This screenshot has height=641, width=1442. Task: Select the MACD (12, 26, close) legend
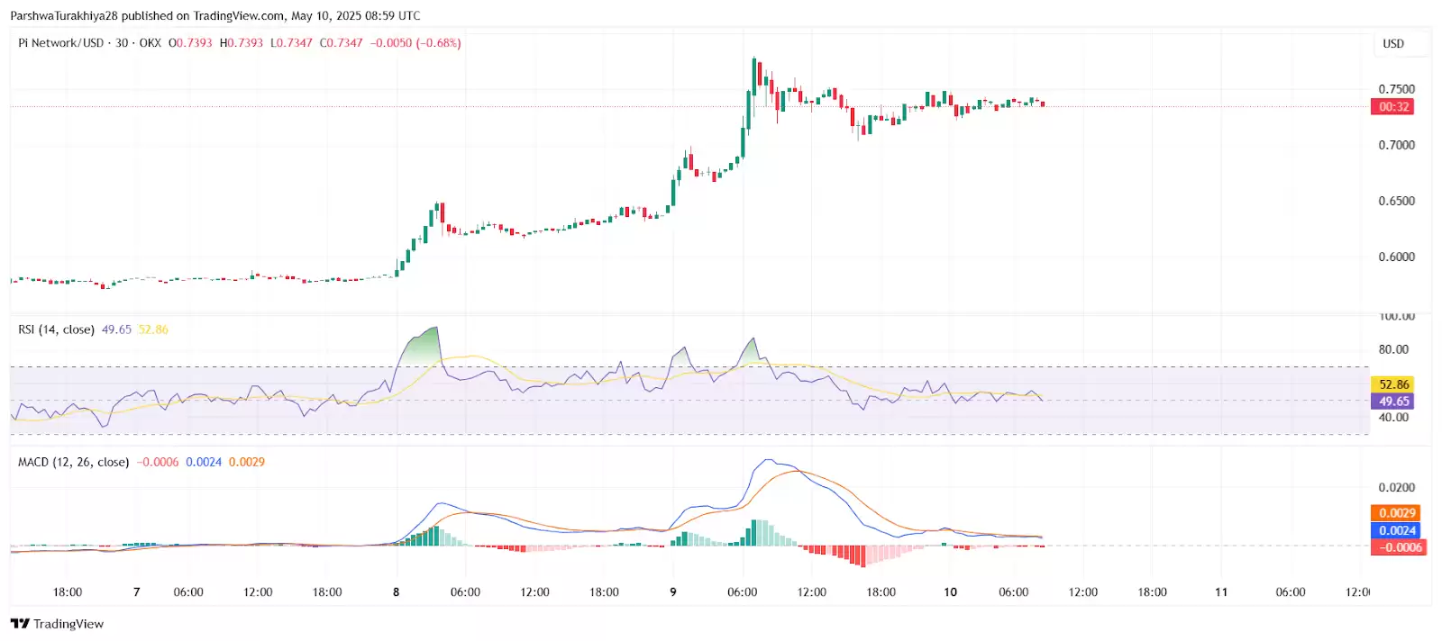[x=73, y=462]
